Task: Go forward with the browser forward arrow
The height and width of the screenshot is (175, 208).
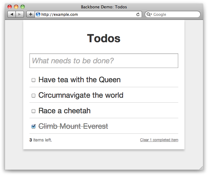Action: coord(20,14)
